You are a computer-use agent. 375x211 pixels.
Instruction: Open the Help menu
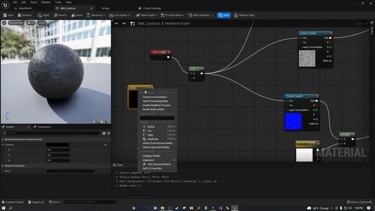click(x=69, y=2)
